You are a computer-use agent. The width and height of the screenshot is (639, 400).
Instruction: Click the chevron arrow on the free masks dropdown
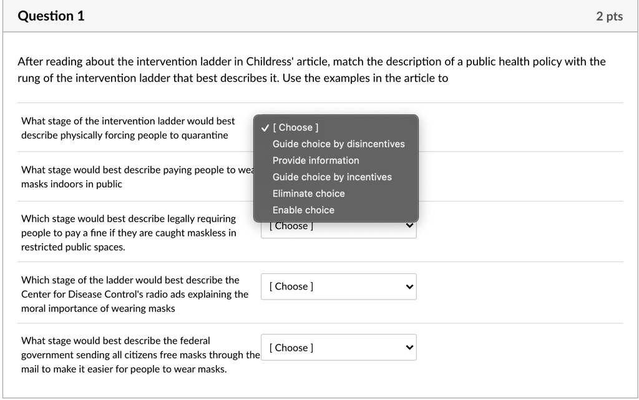(409, 348)
